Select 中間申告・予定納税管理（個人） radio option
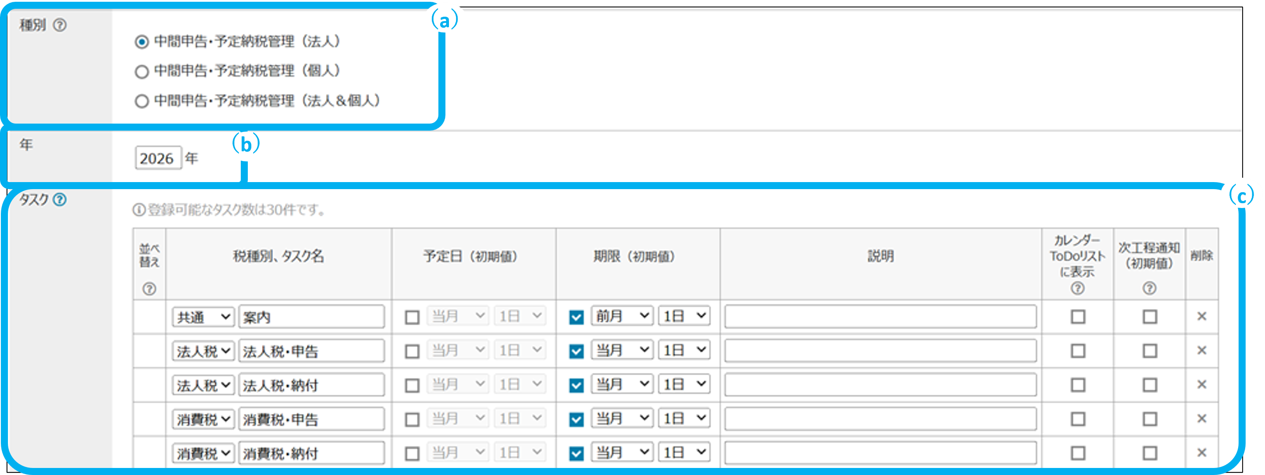Screen dimensions: 1265x475 click(142, 72)
